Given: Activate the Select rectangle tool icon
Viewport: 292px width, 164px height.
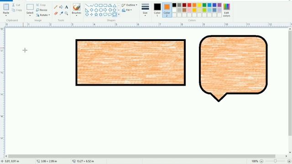Looking at the screenshot, I should coord(30,7).
